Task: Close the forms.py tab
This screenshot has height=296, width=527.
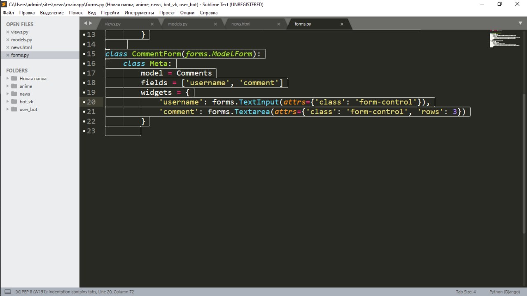Action: pyautogui.click(x=342, y=24)
